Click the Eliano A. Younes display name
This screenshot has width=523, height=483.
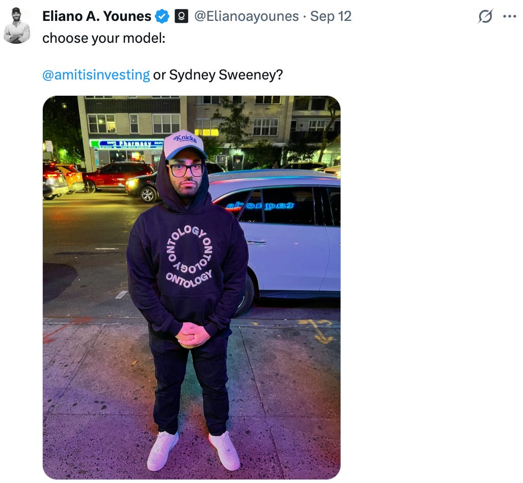coord(97,16)
